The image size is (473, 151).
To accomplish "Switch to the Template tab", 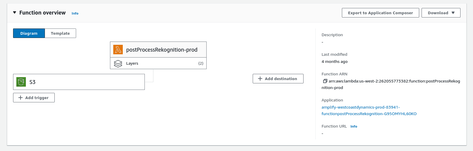I will click(x=60, y=33).
